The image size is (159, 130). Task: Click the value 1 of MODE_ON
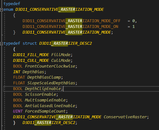tap(134, 27)
